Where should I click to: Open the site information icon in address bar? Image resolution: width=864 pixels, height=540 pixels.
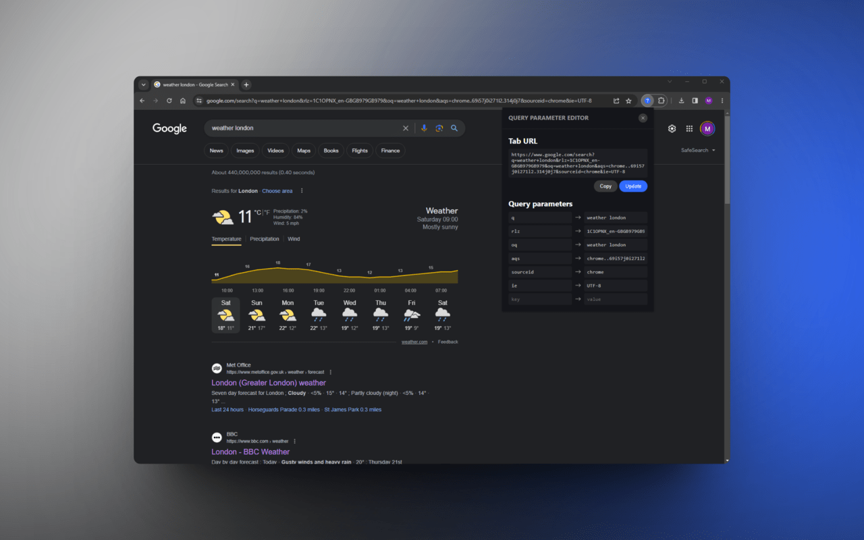pos(198,101)
